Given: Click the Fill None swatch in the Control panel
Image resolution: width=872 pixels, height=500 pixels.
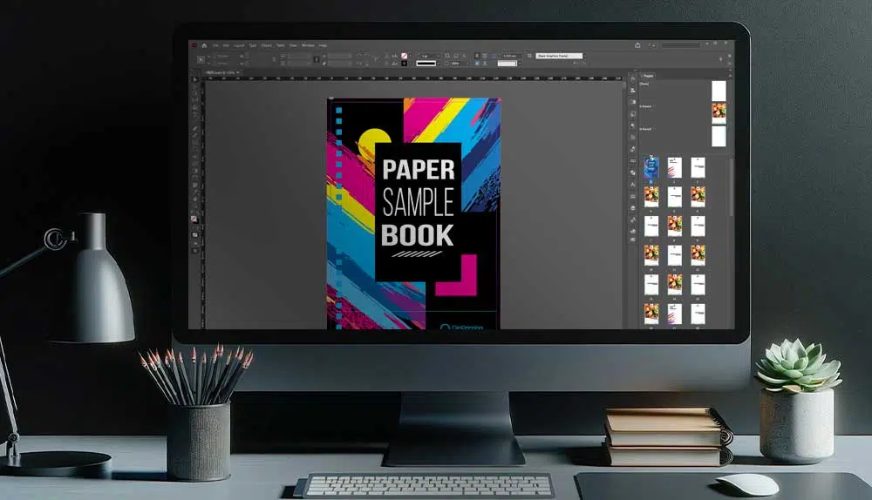Looking at the screenshot, I should pos(405,54).
